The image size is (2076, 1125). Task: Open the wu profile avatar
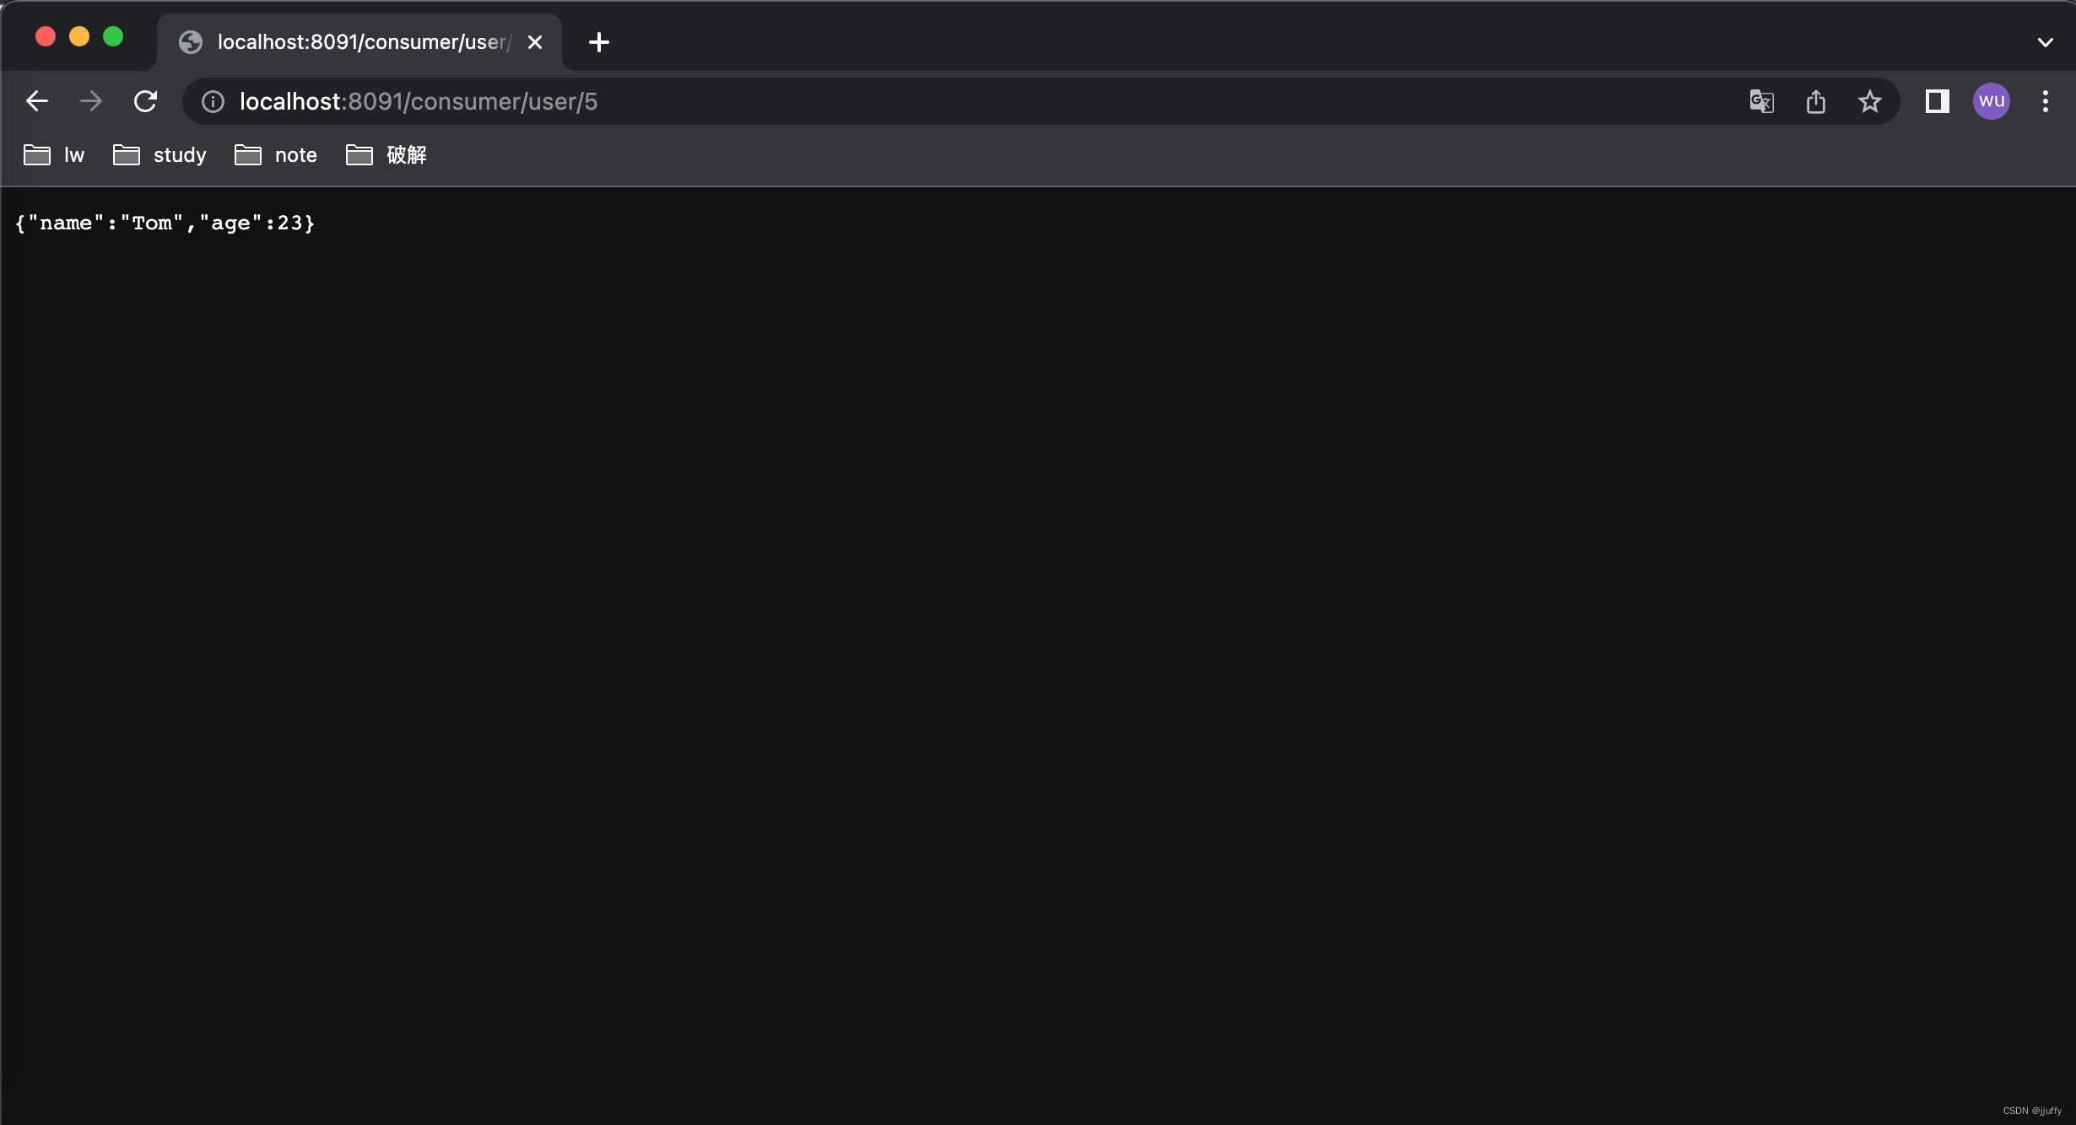[1991, 101]
